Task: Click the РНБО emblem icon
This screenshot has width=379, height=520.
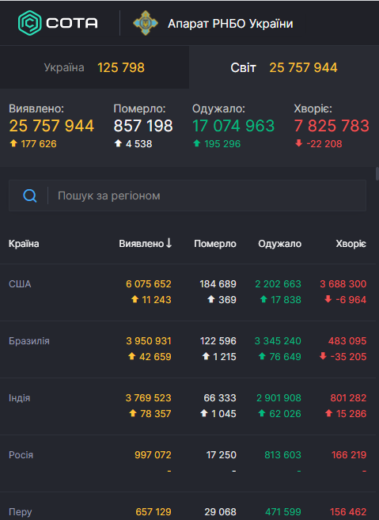Action: 146,23
